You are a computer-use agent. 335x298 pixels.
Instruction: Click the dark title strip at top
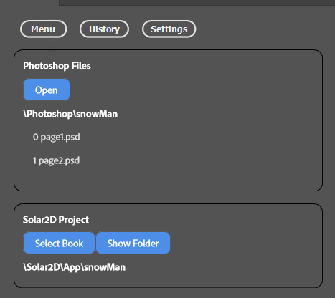[197, 2]
